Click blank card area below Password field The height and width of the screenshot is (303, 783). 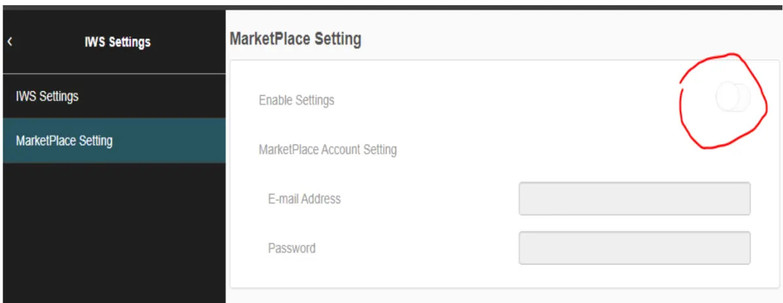click(x=502, y=276)
